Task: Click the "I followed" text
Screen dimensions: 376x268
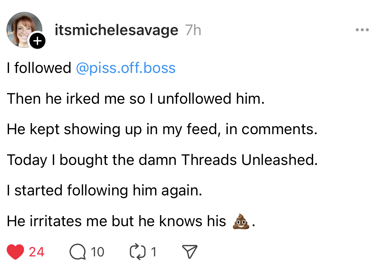Action: pos(39,68)
